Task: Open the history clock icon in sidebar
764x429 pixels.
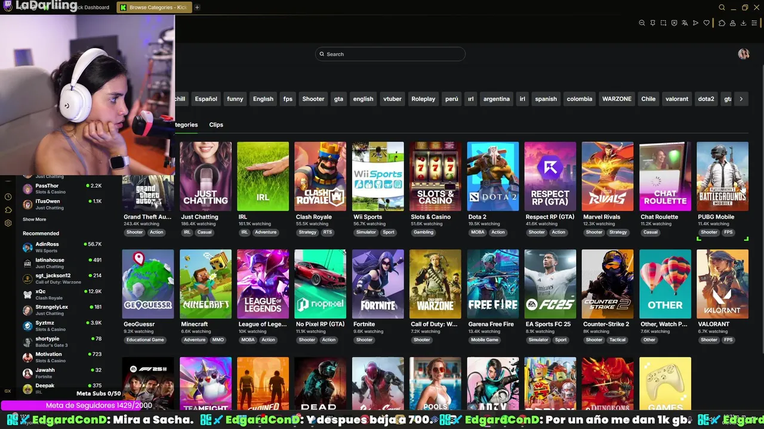Action: point(8,197)
